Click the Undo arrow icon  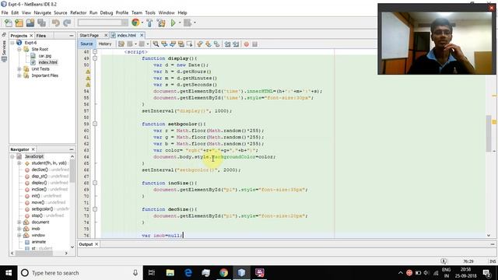point(56,23)
